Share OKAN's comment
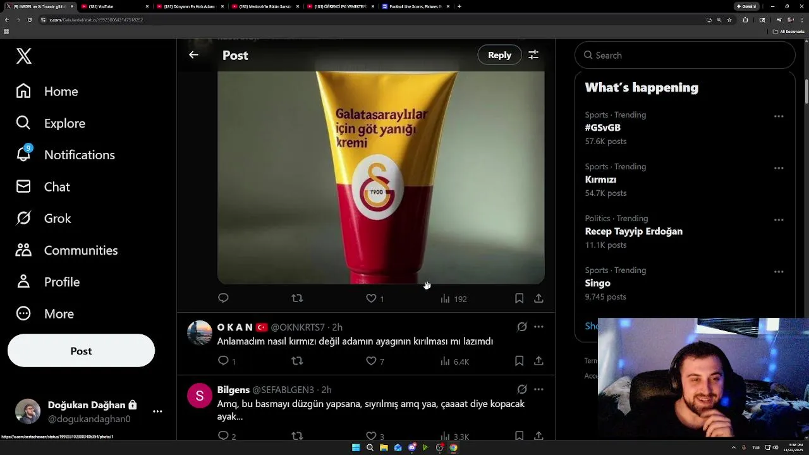The height and width of the screenshot is (455, 809). (x=538, y=361)
